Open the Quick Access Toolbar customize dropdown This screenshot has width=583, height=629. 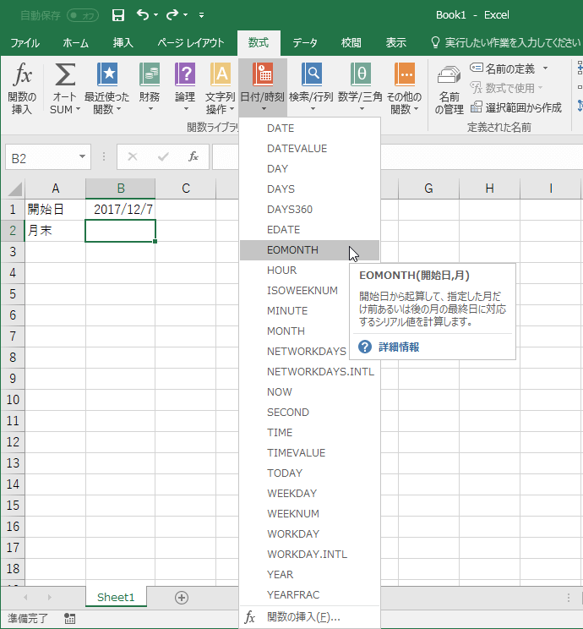point(201,15)
